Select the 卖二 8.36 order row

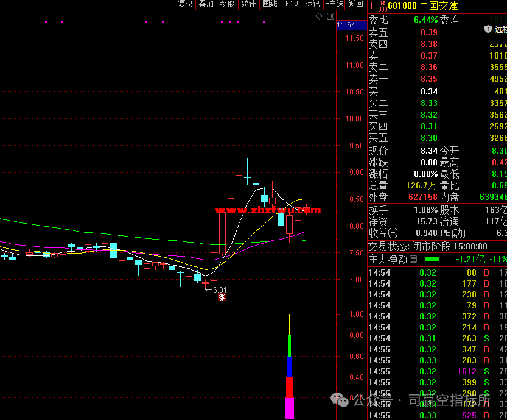click(x=438, y=67)
